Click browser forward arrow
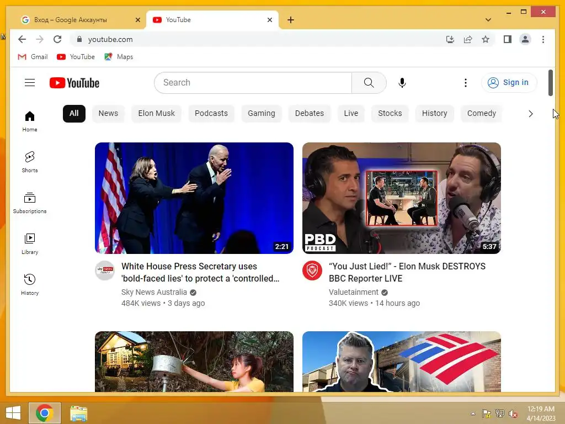 [40, 39]
